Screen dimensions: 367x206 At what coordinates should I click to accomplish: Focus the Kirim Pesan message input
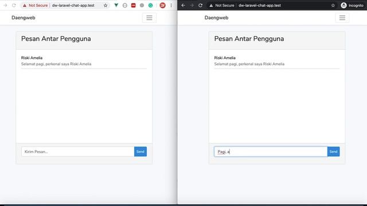point(78,152)
